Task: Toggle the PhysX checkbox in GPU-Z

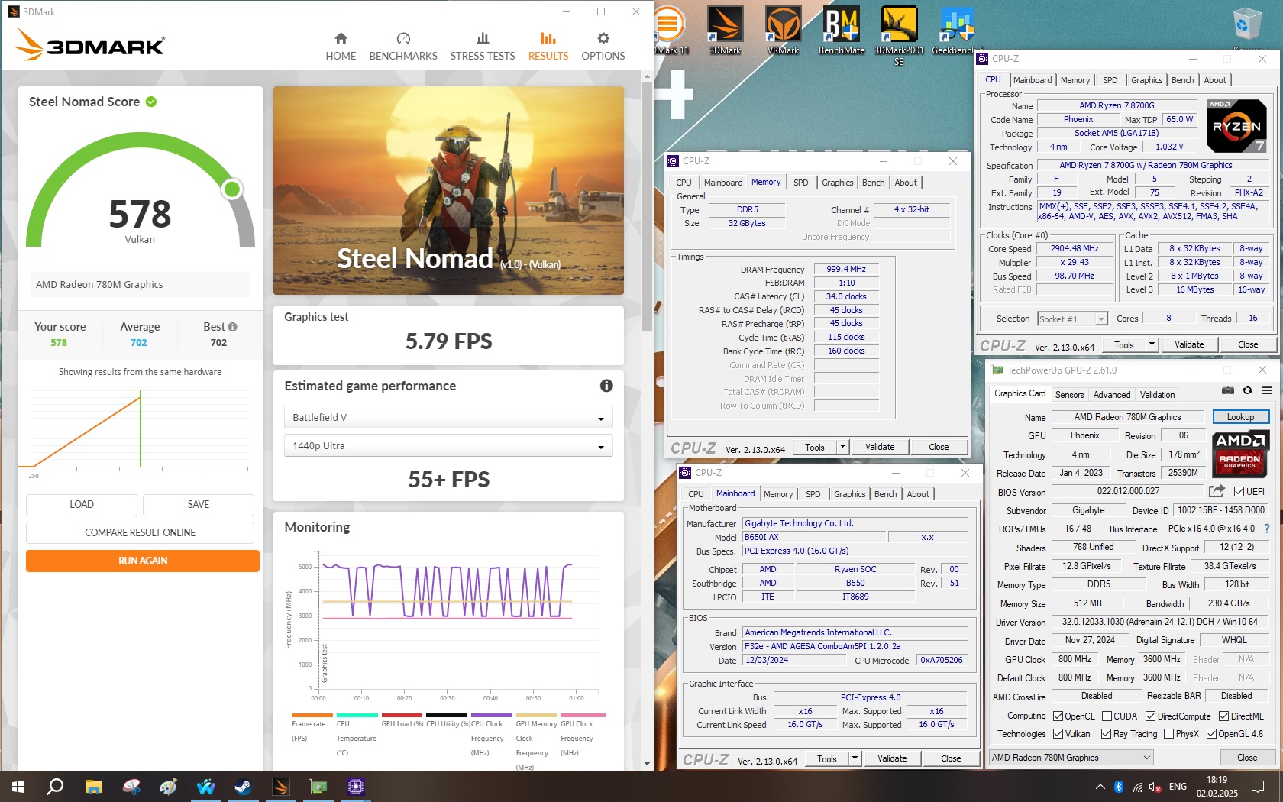Action: [x=1168, y=734]
